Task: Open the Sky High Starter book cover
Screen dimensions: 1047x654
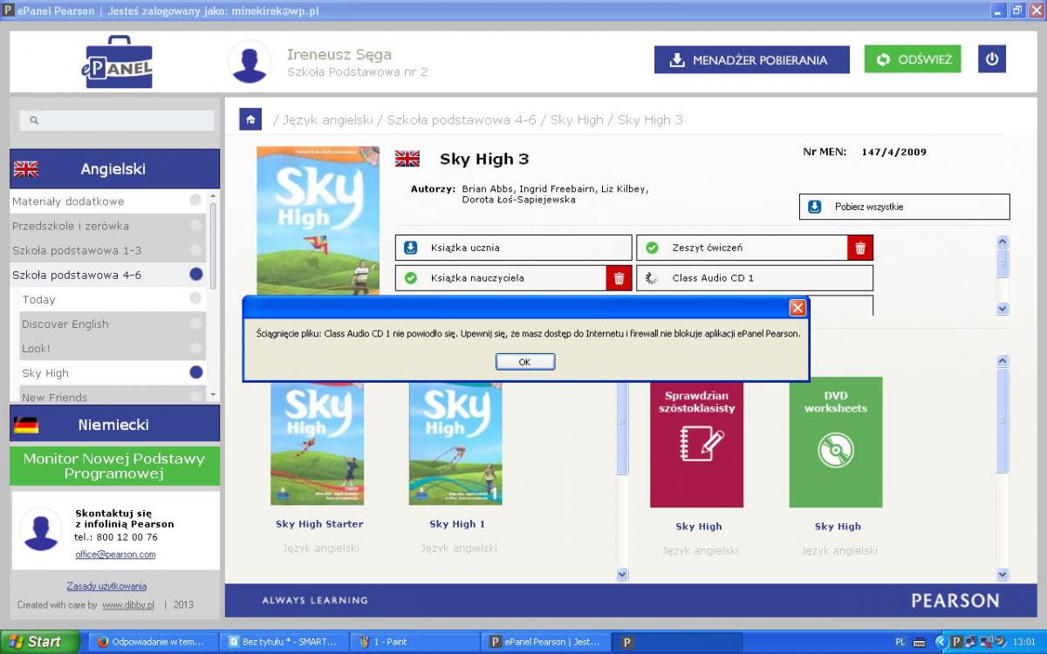Action: pos(318,444)
